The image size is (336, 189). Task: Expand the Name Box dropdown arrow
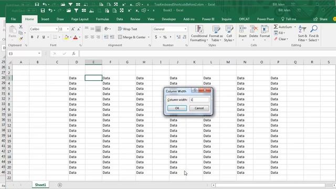tap(39, 54)
